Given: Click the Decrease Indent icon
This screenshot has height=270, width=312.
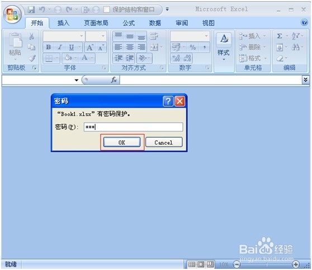Looking at the screenshot, I should coord(119,58).
